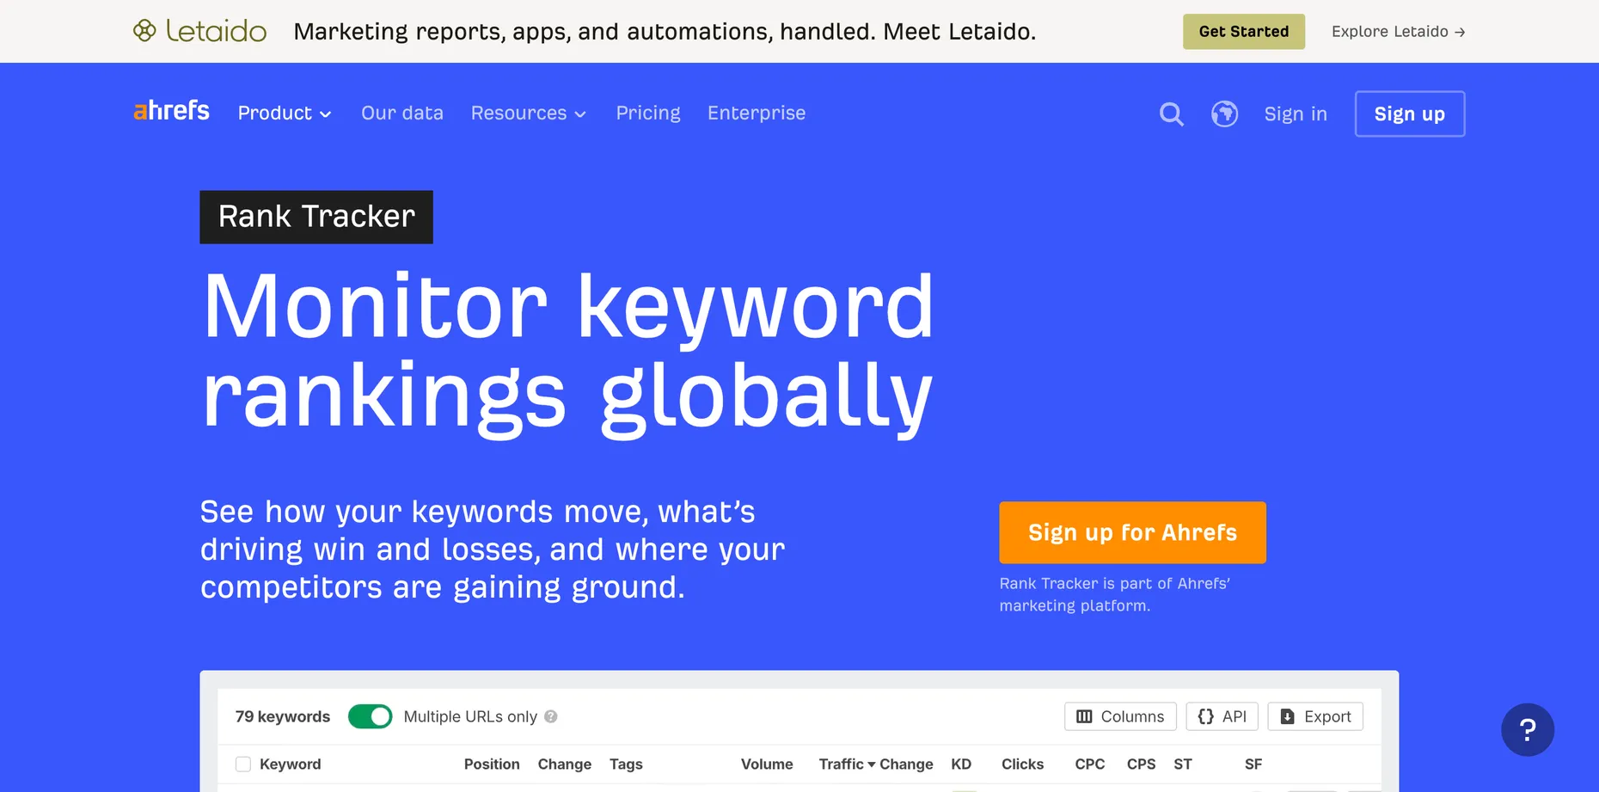Sort by the Traffic column header
Viewport: 1599px width, 792px height.
click(847, 764)
